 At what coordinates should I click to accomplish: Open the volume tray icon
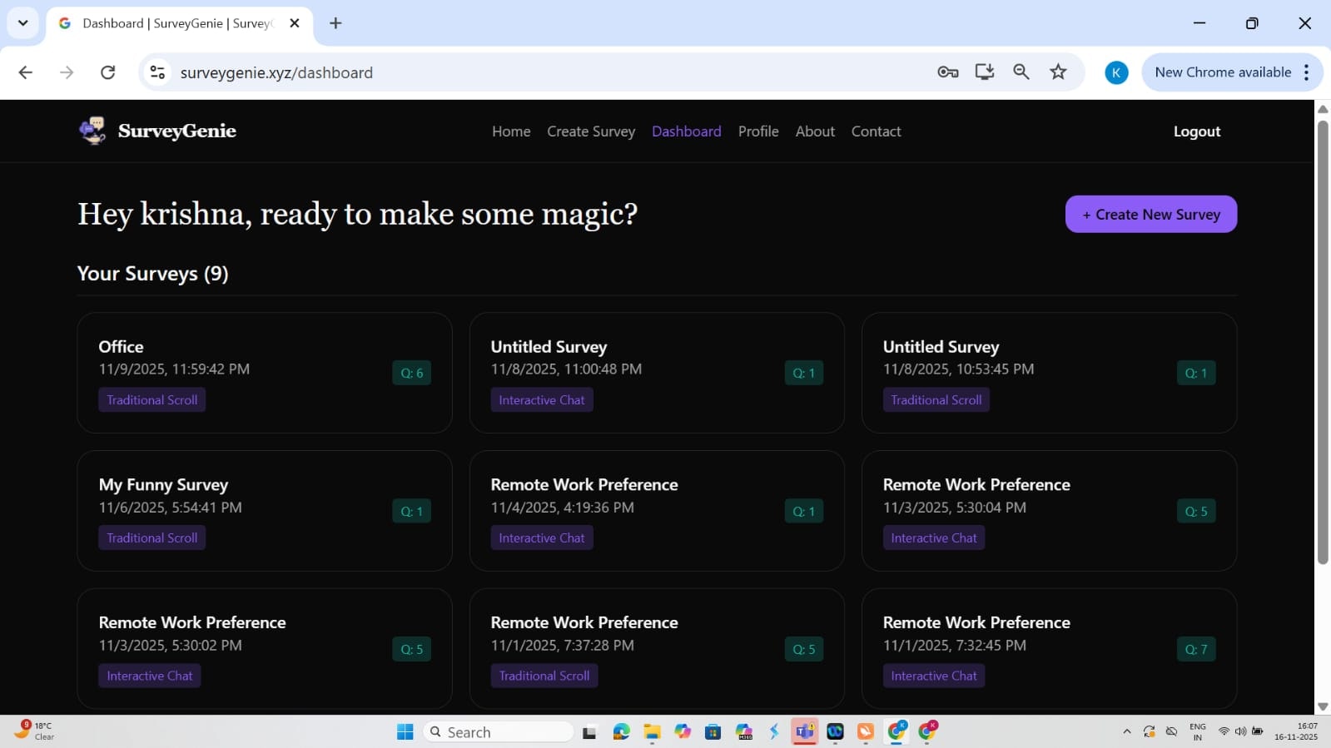click(1240, 732)
